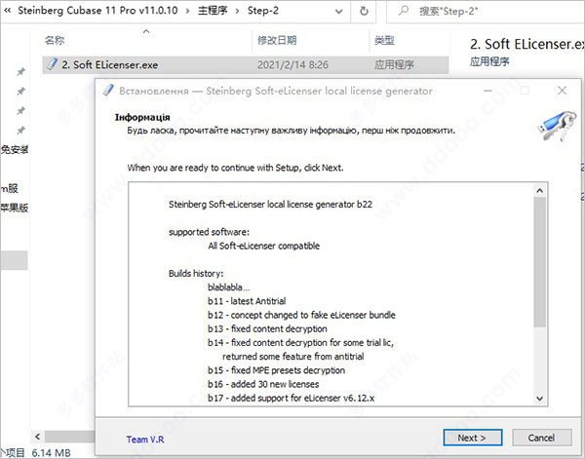Click the setup dialog title bar icon

109,91
